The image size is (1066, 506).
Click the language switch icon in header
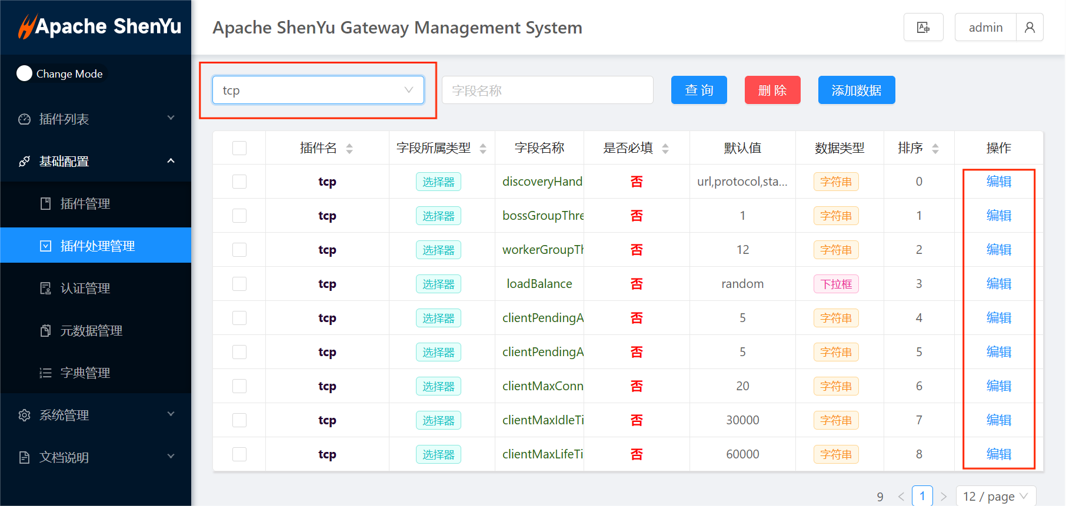[x=923, y=28]
